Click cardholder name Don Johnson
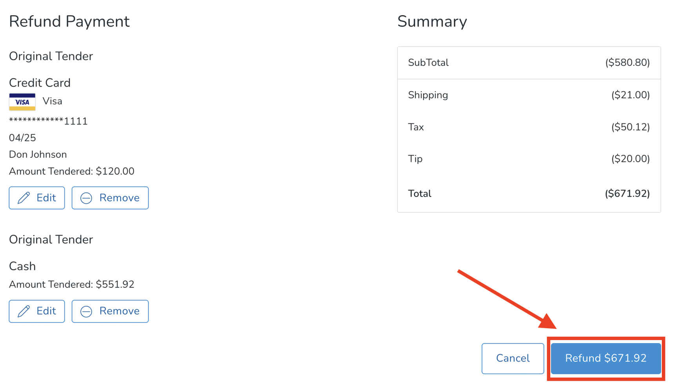 (x=38, y=154)
